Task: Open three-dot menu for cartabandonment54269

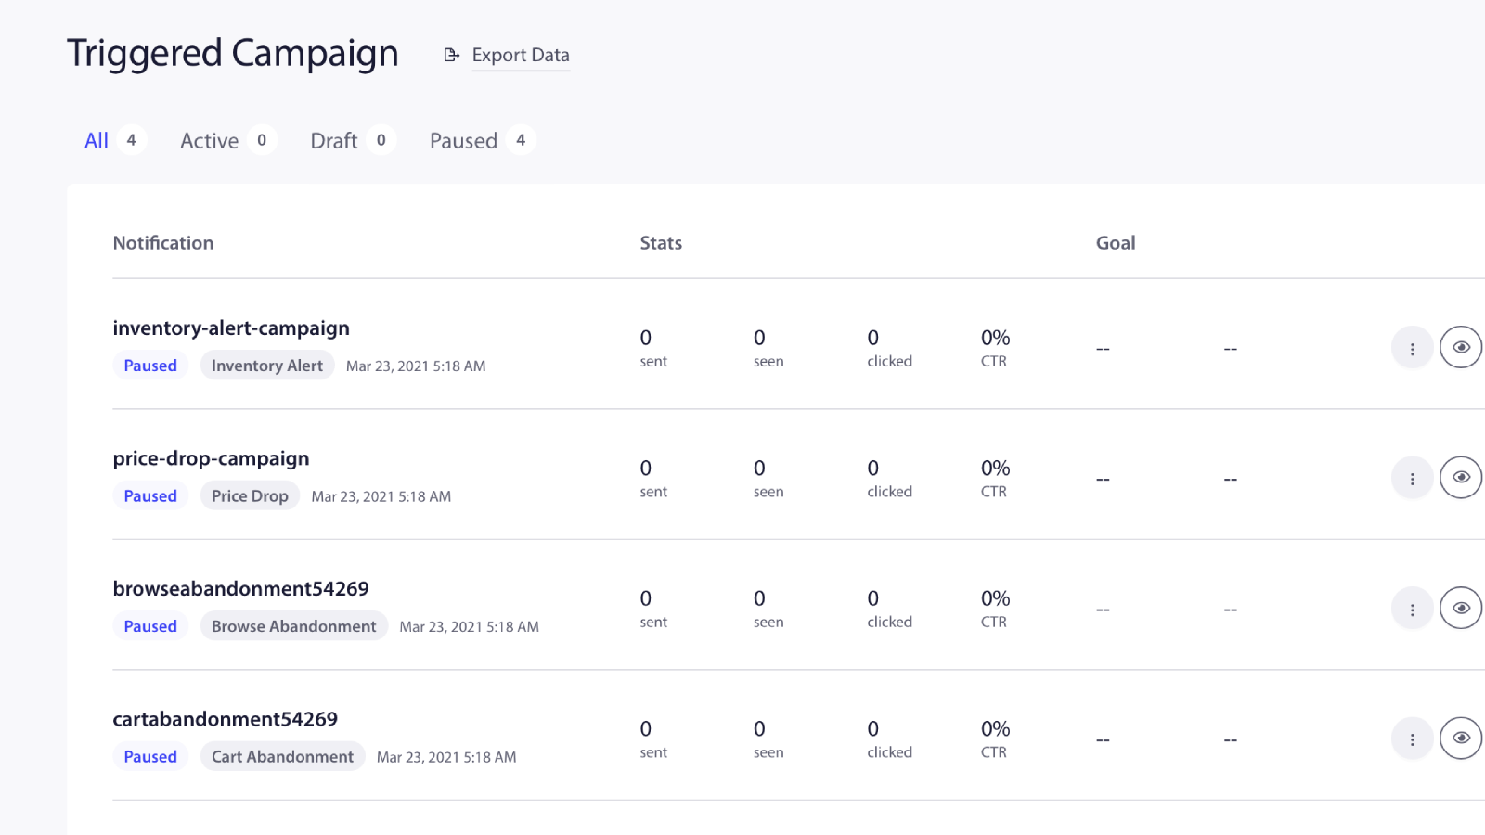Action: click(x=1412, y=739)
